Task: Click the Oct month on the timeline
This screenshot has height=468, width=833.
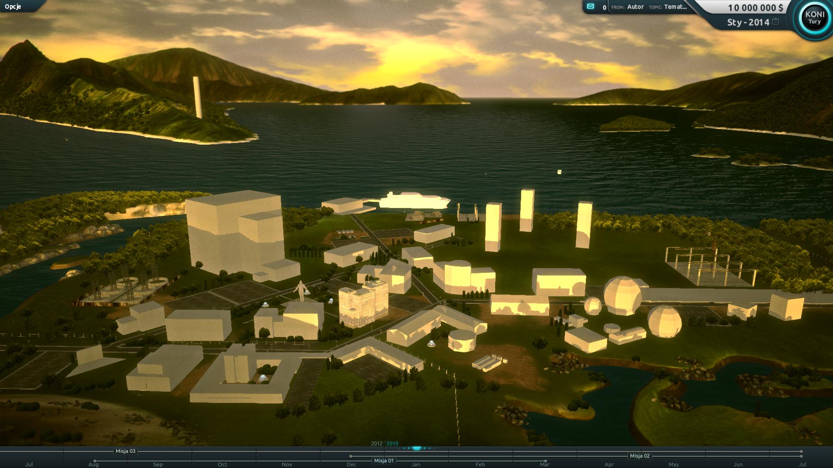Action: coord(223,465)
